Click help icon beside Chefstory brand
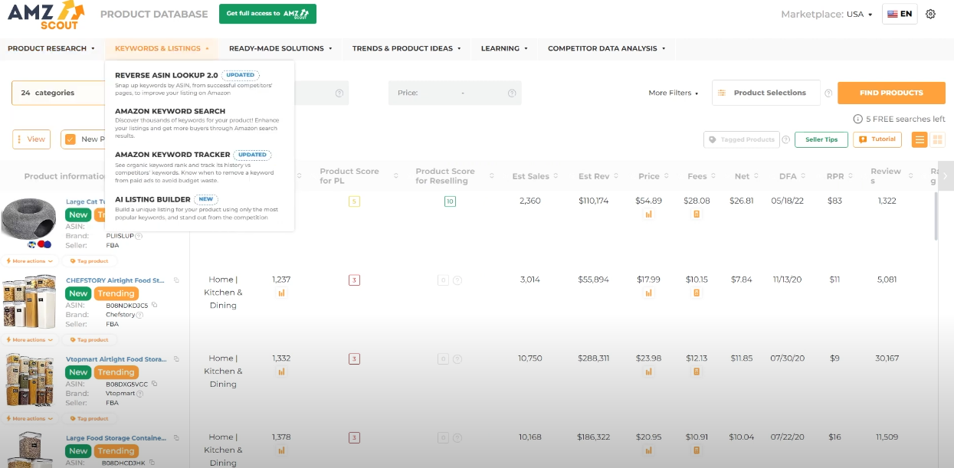The height and width of the screenshot is (468, 954). [x=140, y=315]
